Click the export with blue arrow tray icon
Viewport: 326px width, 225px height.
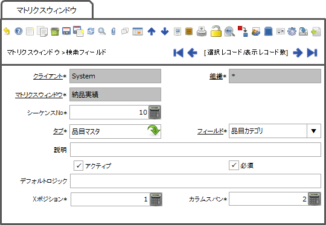click(303, 31)
